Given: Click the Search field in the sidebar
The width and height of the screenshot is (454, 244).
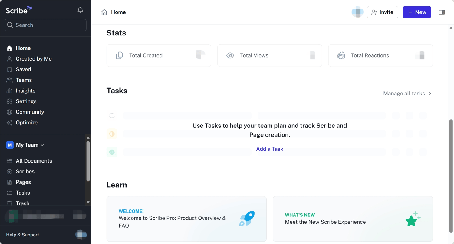Looking at the screenshot, I should 45,25.
